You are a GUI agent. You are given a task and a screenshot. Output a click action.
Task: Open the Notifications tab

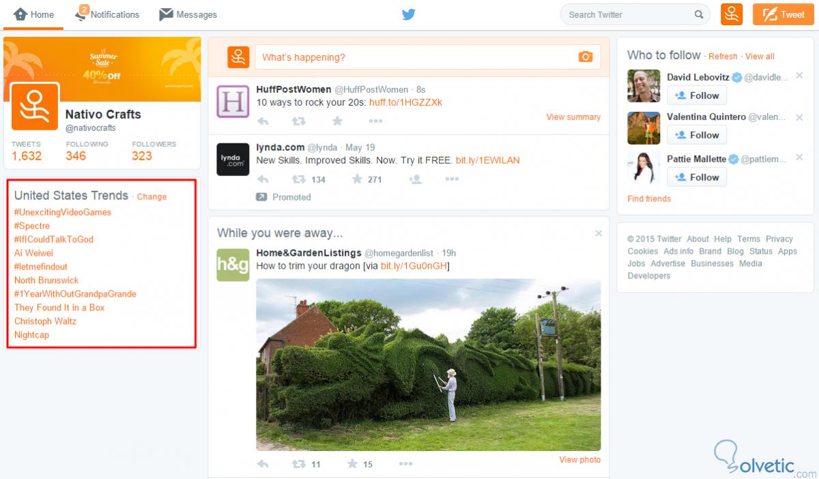(106, 14)
